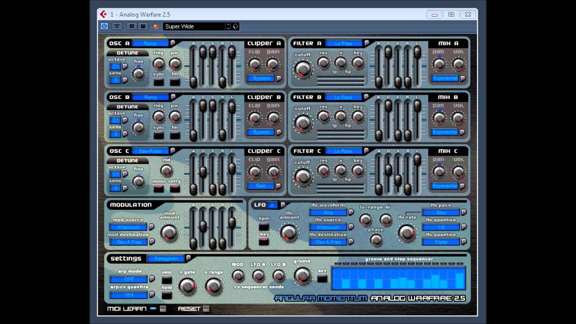Screen dimensions: 576x324
Task: Click the groove knob
Action: click(x=302, y=275)
